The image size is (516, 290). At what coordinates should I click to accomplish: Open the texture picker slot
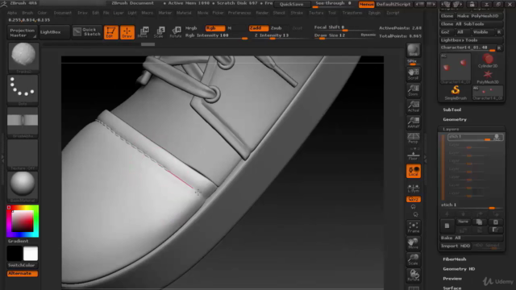tap(23, 154)
